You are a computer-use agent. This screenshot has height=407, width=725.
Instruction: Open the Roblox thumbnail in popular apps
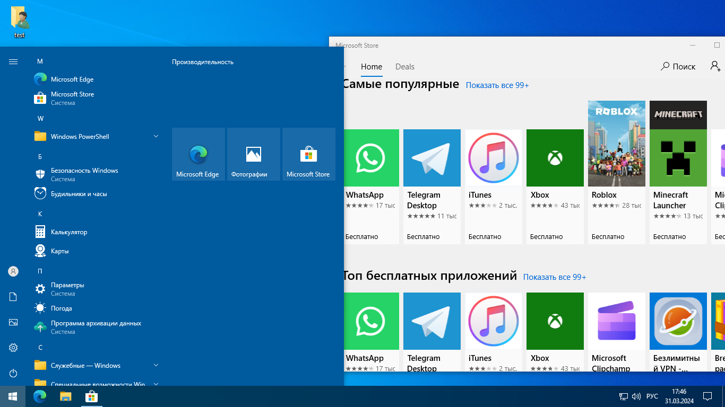616,143
